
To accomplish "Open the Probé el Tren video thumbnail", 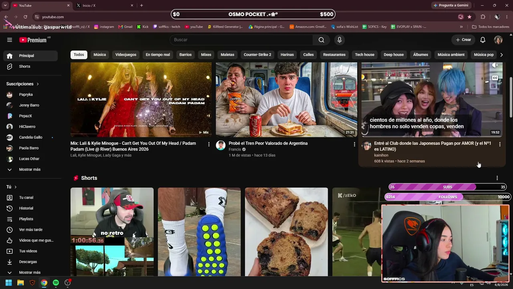I will pos(287,100).
